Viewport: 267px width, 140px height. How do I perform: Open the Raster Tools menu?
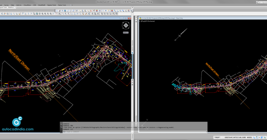[62, 5]
